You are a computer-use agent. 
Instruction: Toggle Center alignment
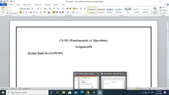tap(57, 12)
